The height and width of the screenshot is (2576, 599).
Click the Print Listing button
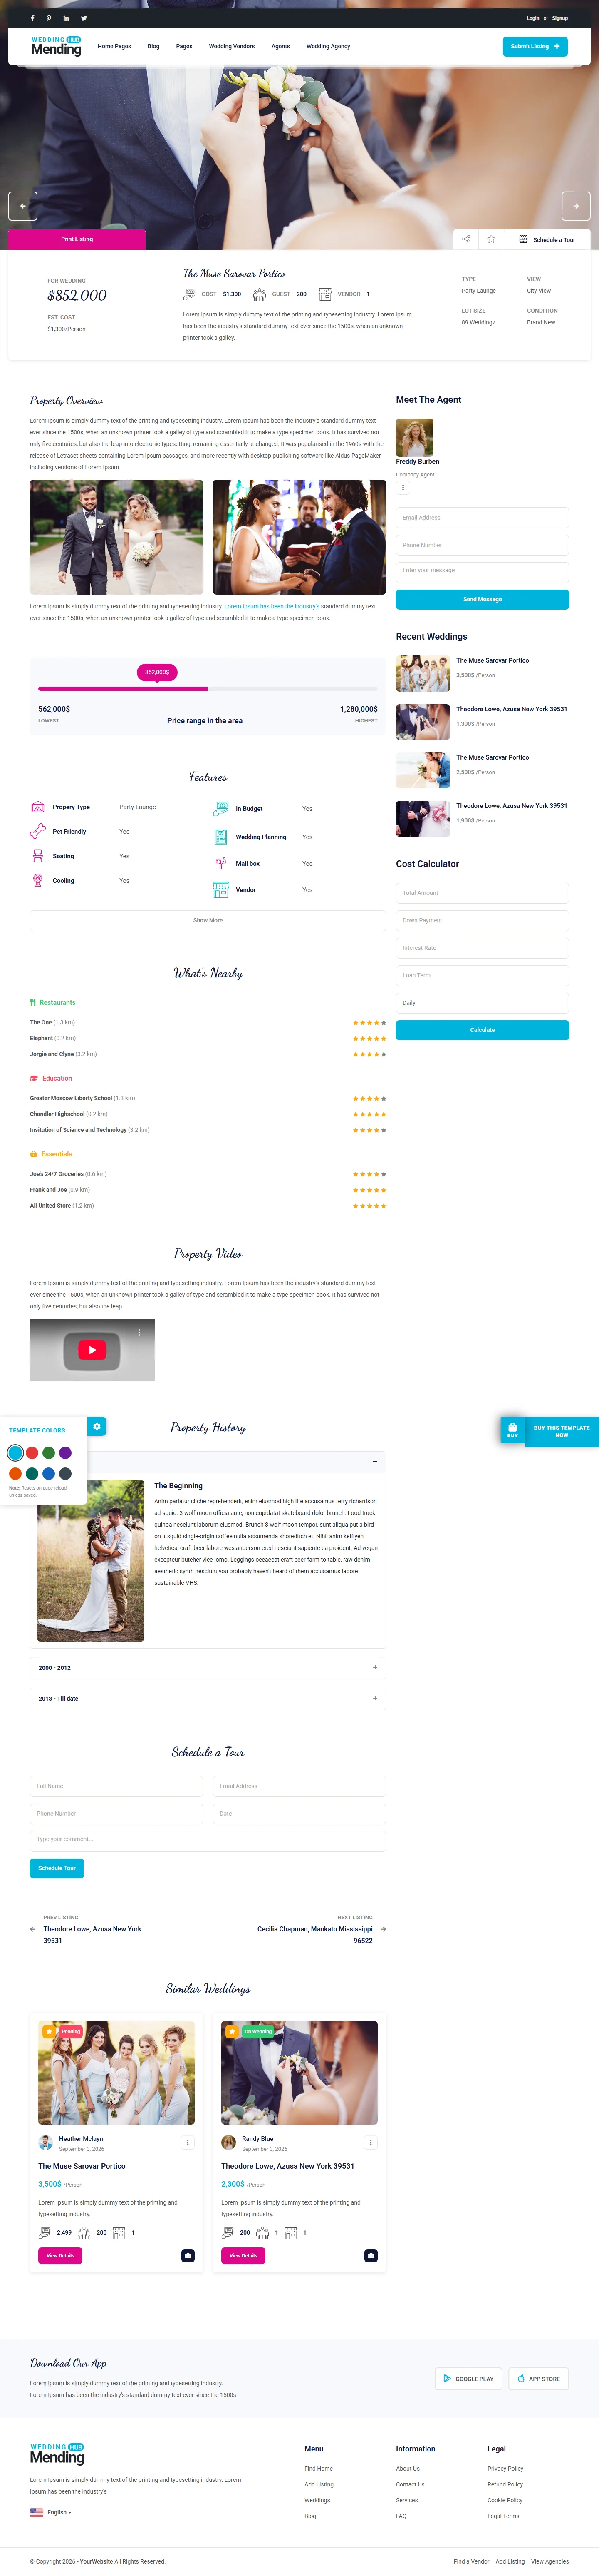pos(77,239)
